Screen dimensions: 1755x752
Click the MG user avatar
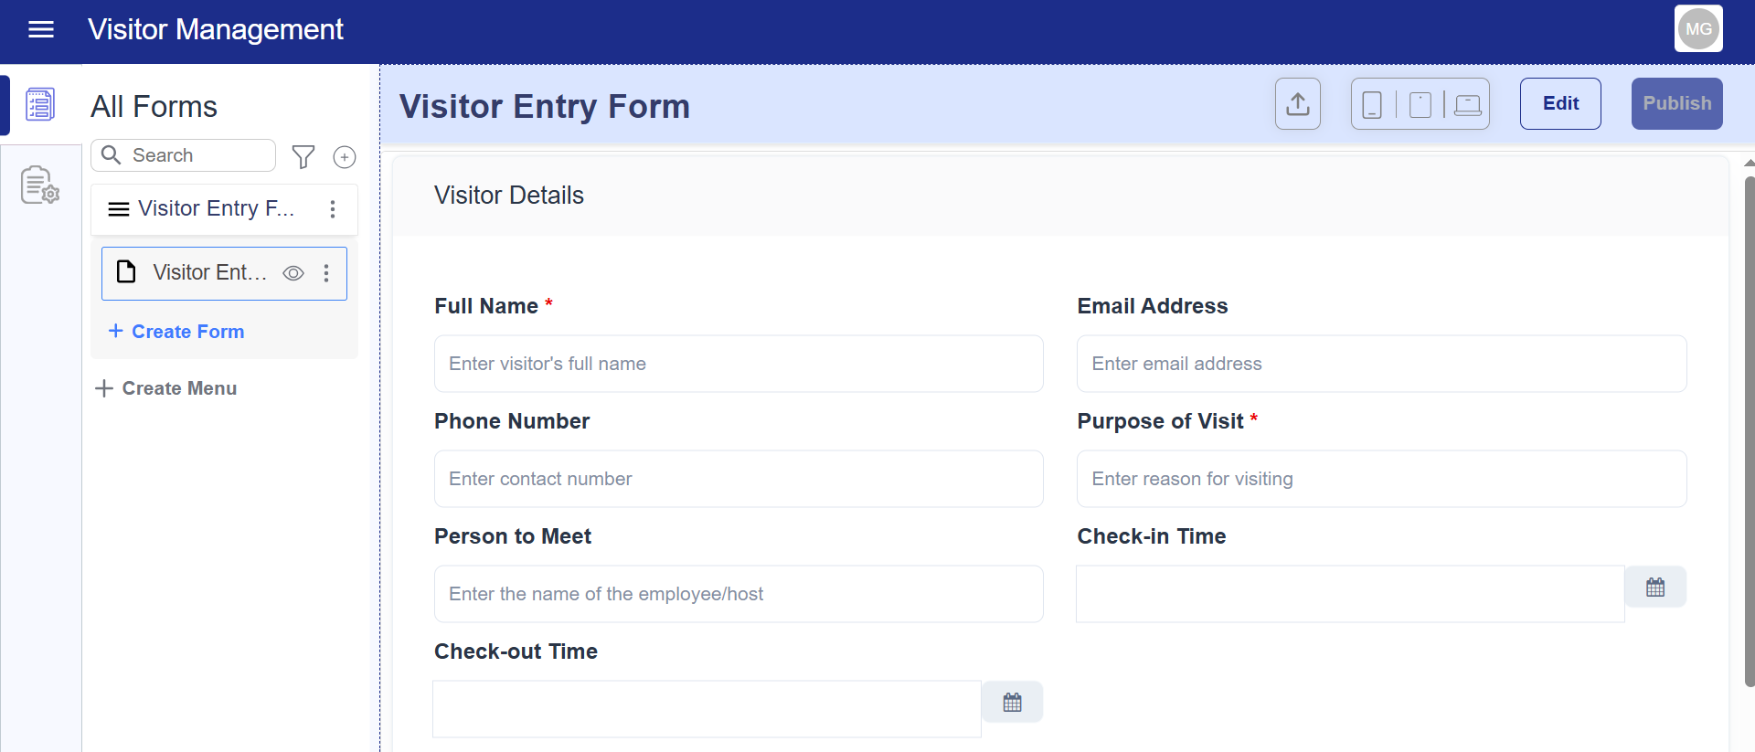(1698, 29)
